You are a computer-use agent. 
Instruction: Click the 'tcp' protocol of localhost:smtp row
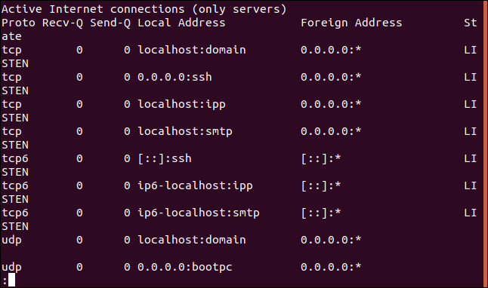click(11, 131)
